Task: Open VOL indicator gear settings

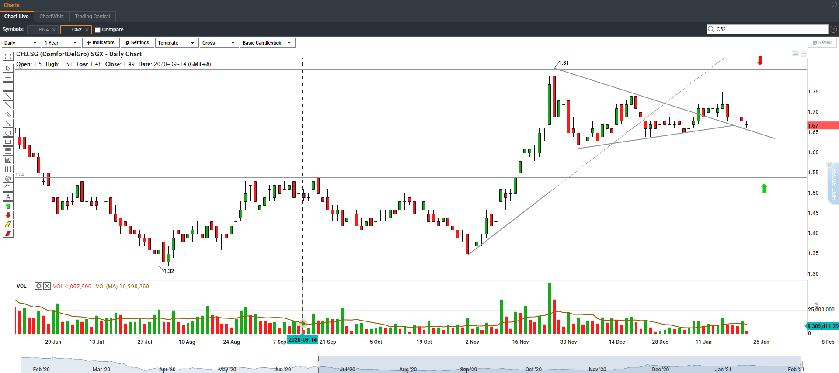Action: (38, 286)
